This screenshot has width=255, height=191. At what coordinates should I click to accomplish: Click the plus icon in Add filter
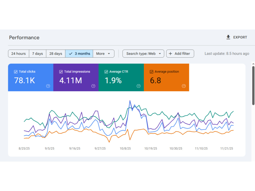click(x=170, y=53)
